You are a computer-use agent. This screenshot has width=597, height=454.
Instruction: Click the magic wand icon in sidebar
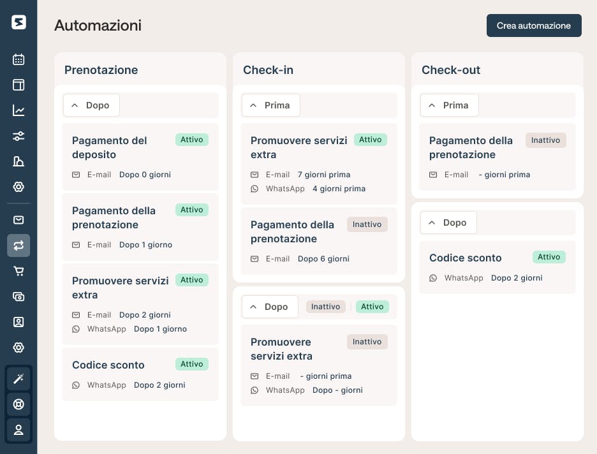(x=18, y=379)
